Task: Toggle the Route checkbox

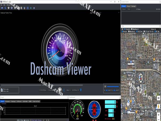Action: pos(122,31)
